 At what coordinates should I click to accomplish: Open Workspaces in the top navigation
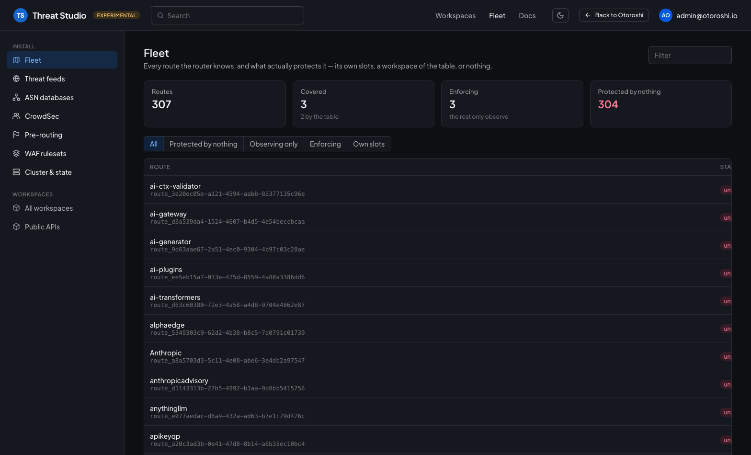pos(455,15)
